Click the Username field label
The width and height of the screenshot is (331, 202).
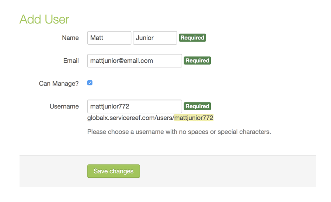(64, 107)
